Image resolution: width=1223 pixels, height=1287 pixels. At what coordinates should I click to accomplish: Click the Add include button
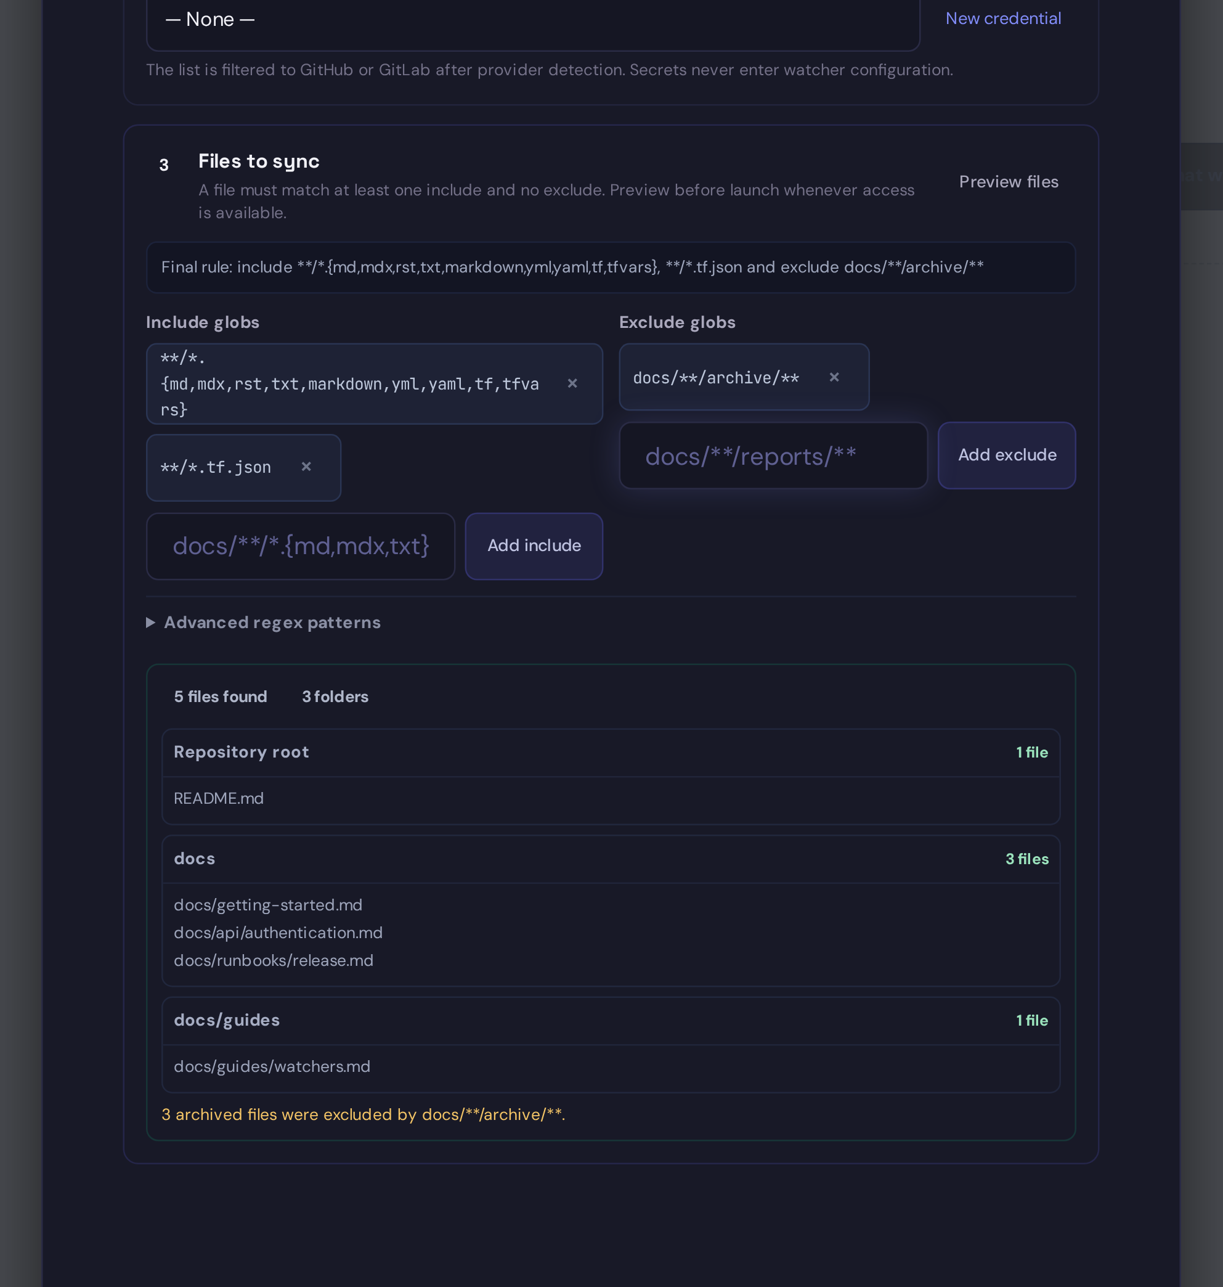click(534, 546)
